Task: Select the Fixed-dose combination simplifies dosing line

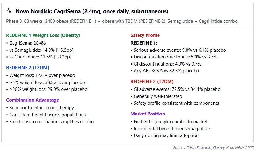Action: click(50, 122)
